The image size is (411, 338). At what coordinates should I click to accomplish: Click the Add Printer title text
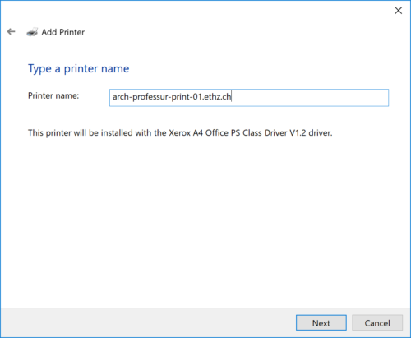coord(63,32)
